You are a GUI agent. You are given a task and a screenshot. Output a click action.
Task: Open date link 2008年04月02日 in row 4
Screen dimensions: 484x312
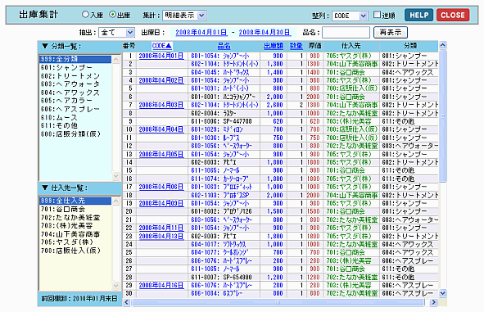click(161, 80)
